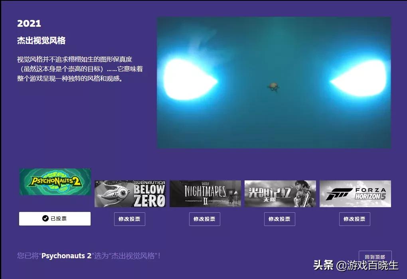
Task: Click 修改投票 under Forza Horizon 5
Action: coord(355,219)
